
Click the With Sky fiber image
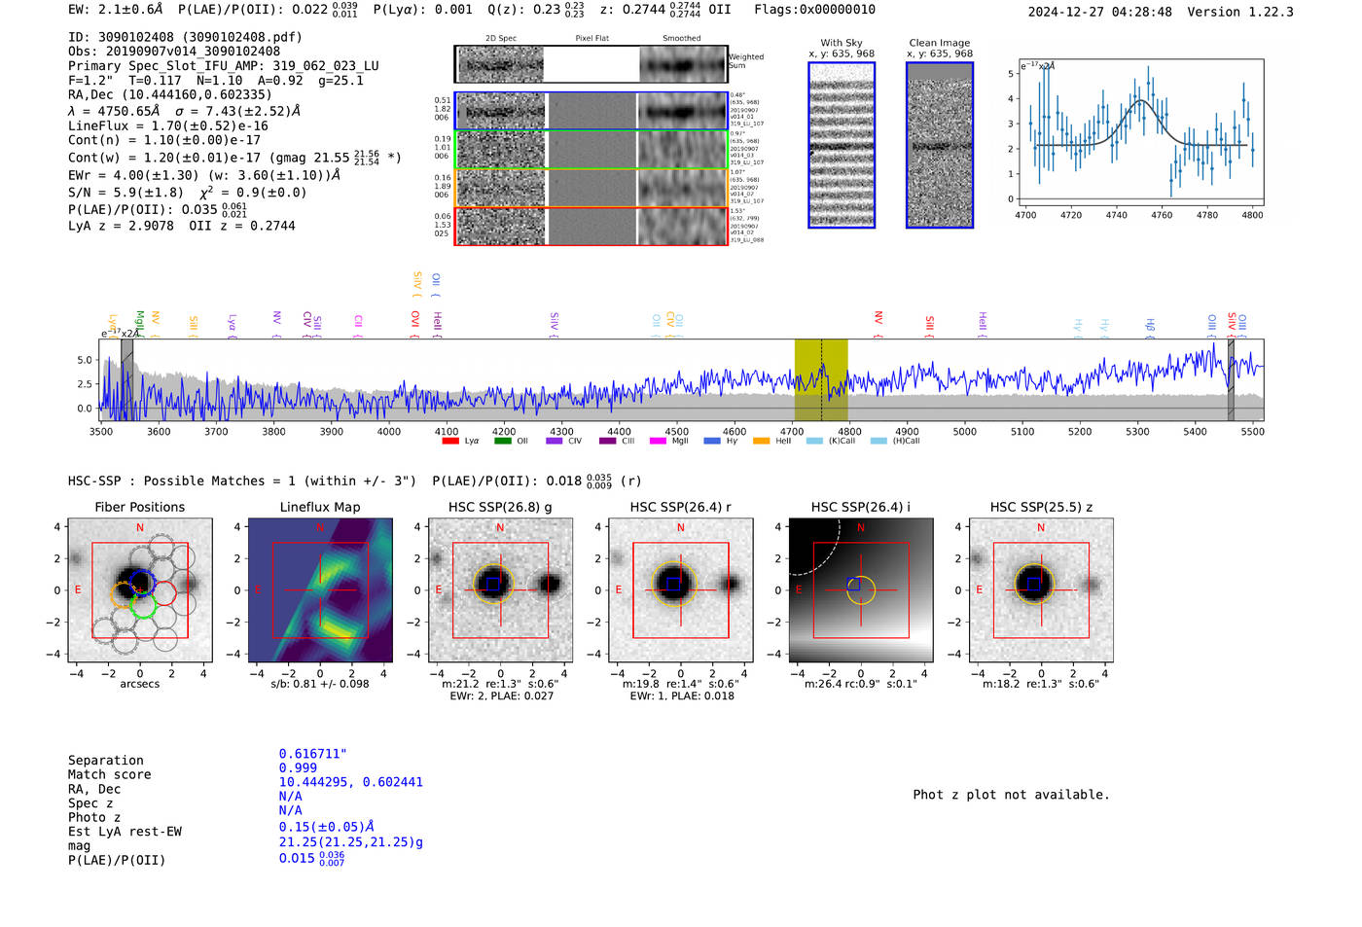(x=842, y=145)
